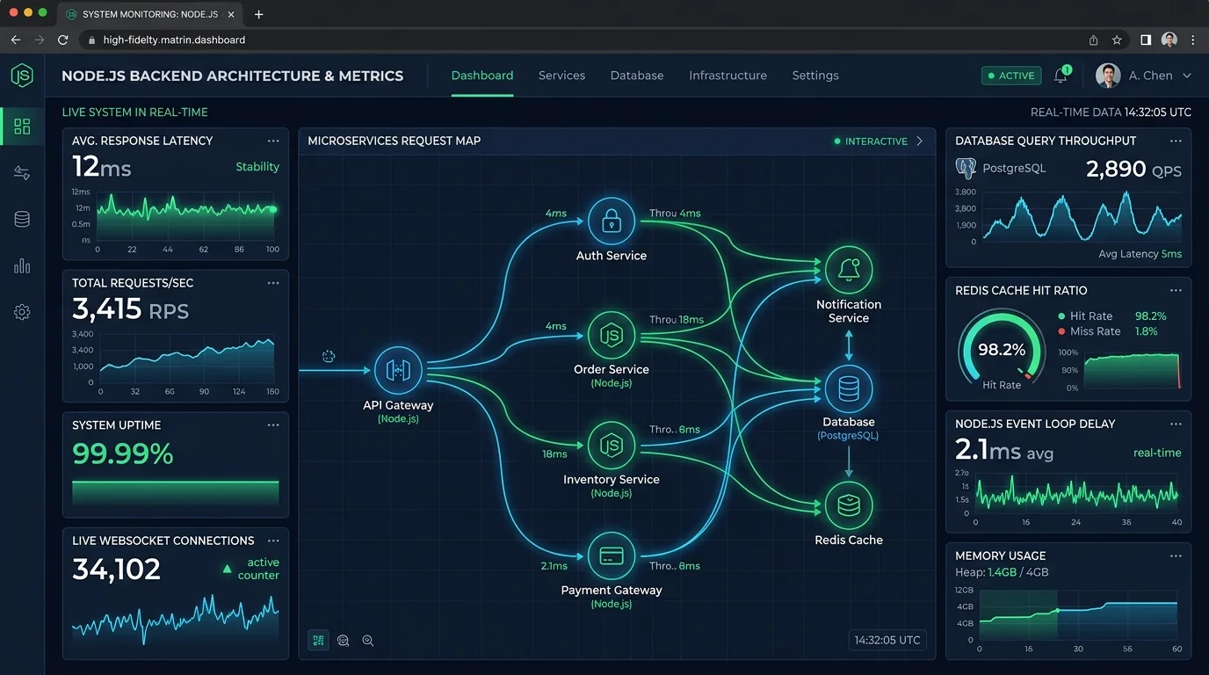1209x675 pixels.
Task: Select the Database PostgreSQL node icon
Action: point(849,388)
